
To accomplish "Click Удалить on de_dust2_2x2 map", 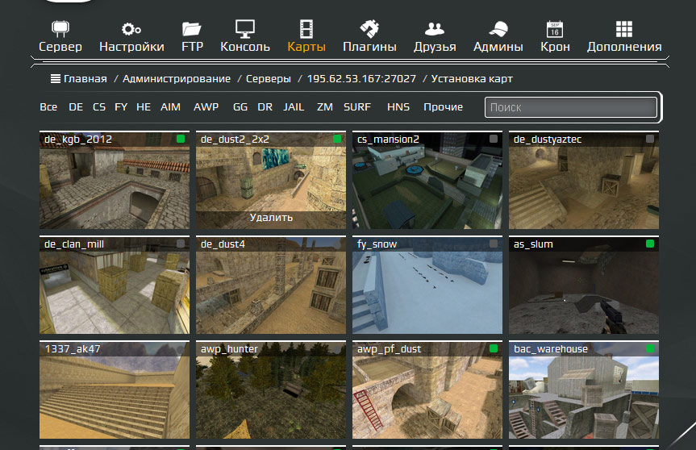I will tap(271, 218).
